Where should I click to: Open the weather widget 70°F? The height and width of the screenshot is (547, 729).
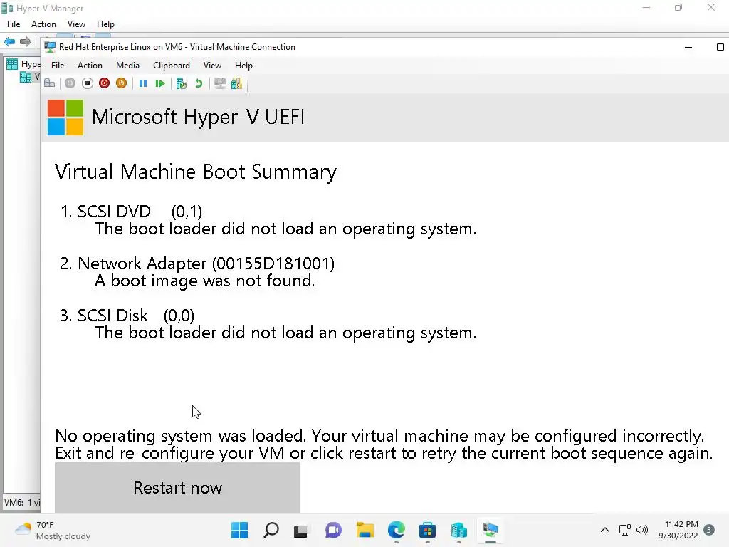(53, 530)
